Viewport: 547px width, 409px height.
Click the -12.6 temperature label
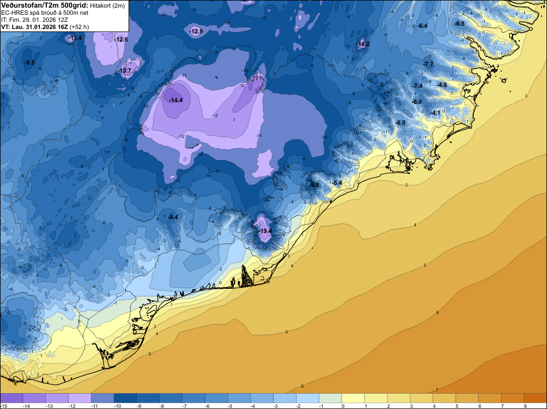point(121,39)
